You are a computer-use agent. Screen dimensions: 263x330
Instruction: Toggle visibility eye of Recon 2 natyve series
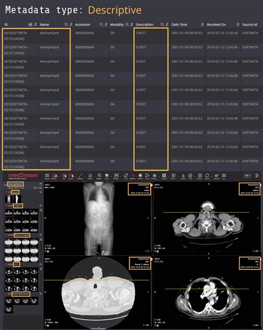[41, 235]
